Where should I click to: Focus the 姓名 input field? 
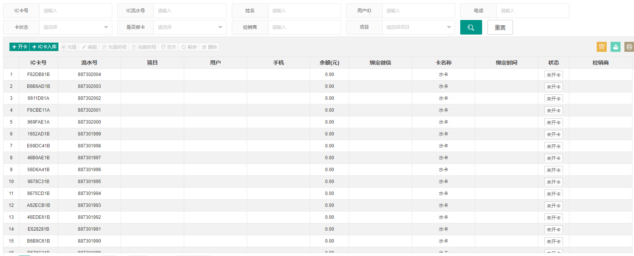305,11
